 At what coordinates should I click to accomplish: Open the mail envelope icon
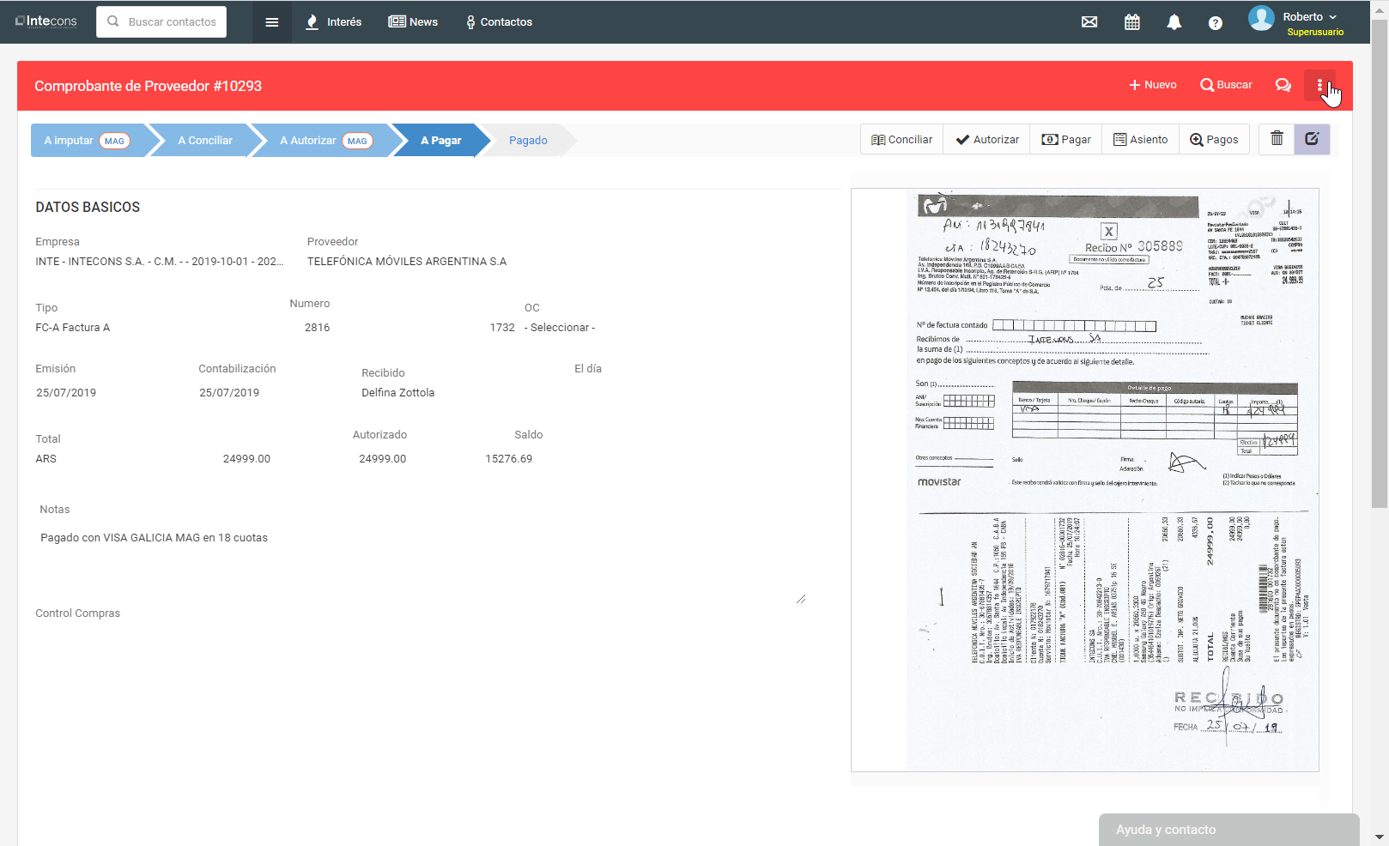tap(1089, 22)
